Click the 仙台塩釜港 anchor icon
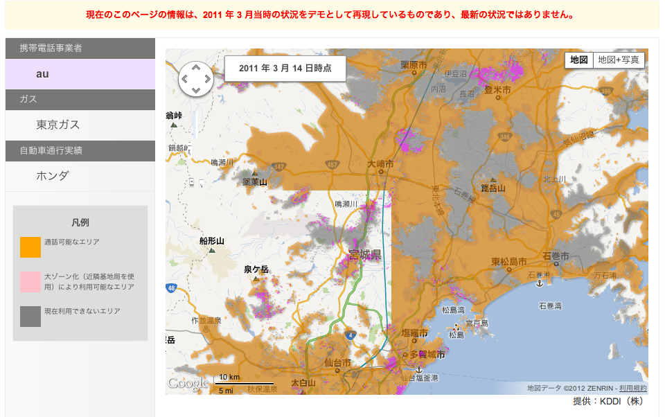 tap(418, 369)
